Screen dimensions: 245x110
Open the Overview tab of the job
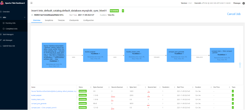click(37, 20)
